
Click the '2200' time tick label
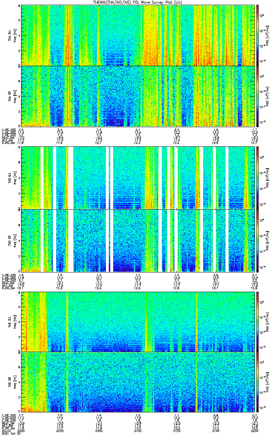pyautogui.click(x=255, y=430)
